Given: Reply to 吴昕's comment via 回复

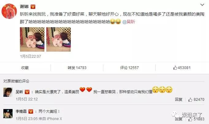Looking at the screenshot, I should (x=179, y=99).
